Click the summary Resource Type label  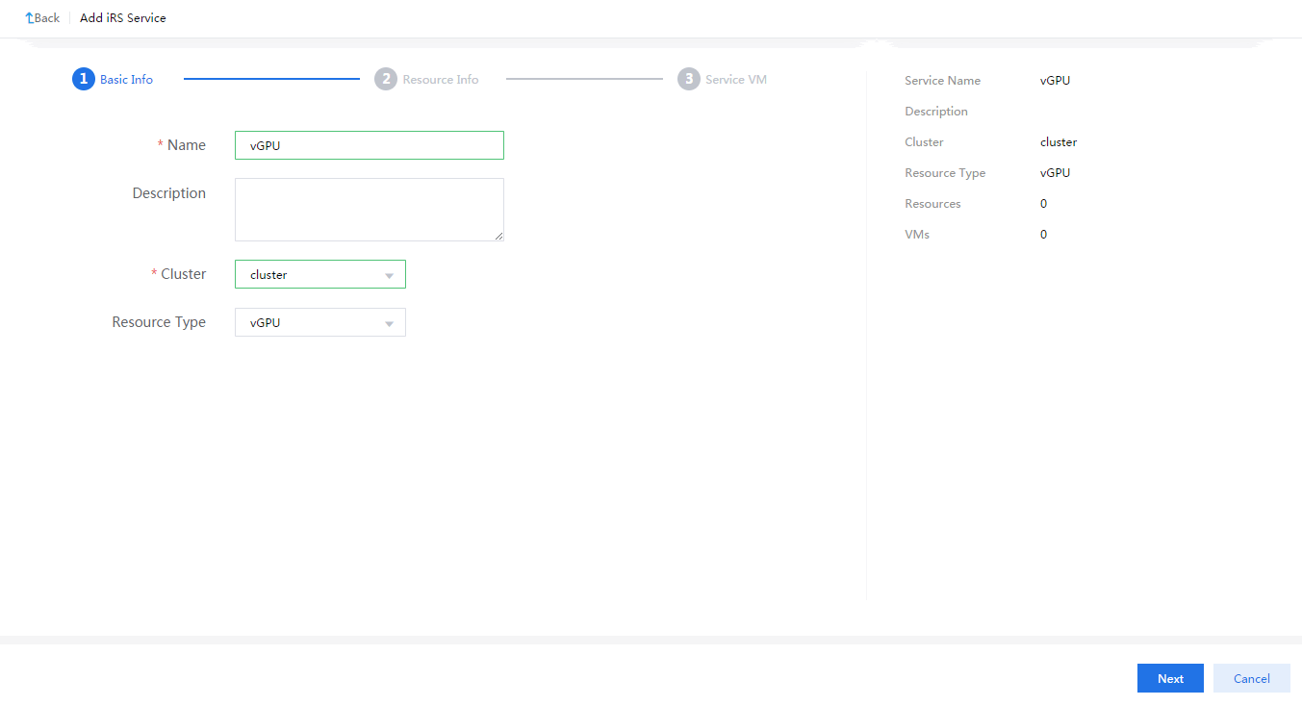(x=945, y=173)
